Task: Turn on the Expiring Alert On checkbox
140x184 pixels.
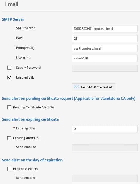Action: point(9,138)
